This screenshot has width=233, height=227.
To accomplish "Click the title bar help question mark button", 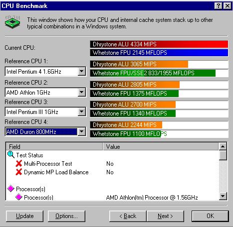I will pos(218,6).
